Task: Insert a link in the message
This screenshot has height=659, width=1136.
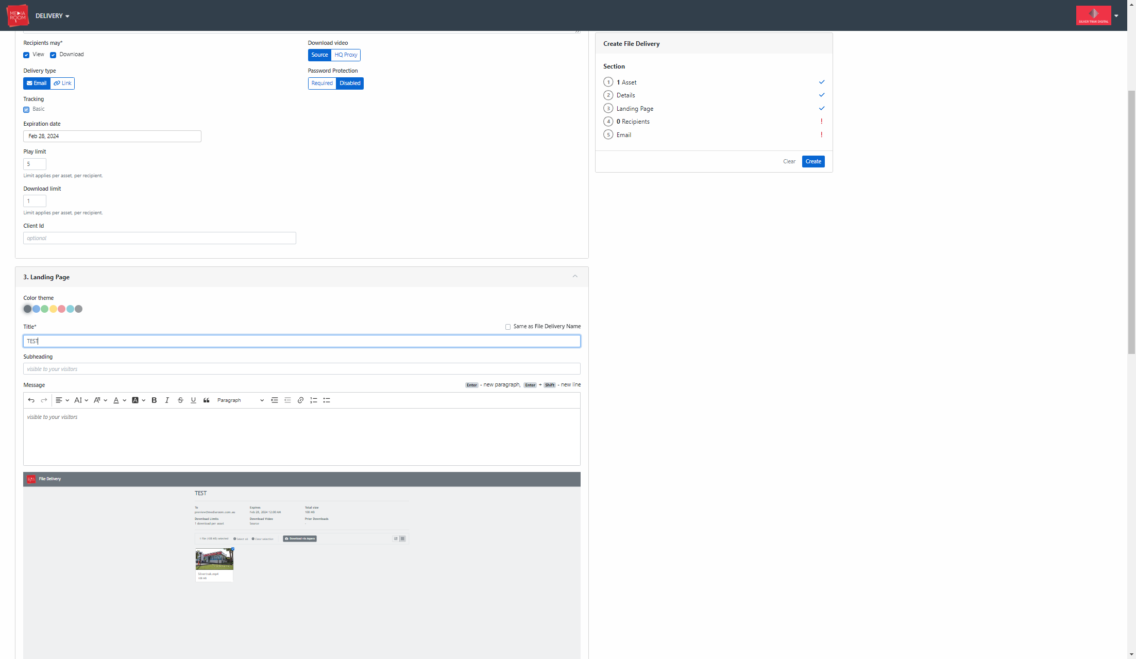Action: [300, 400]
